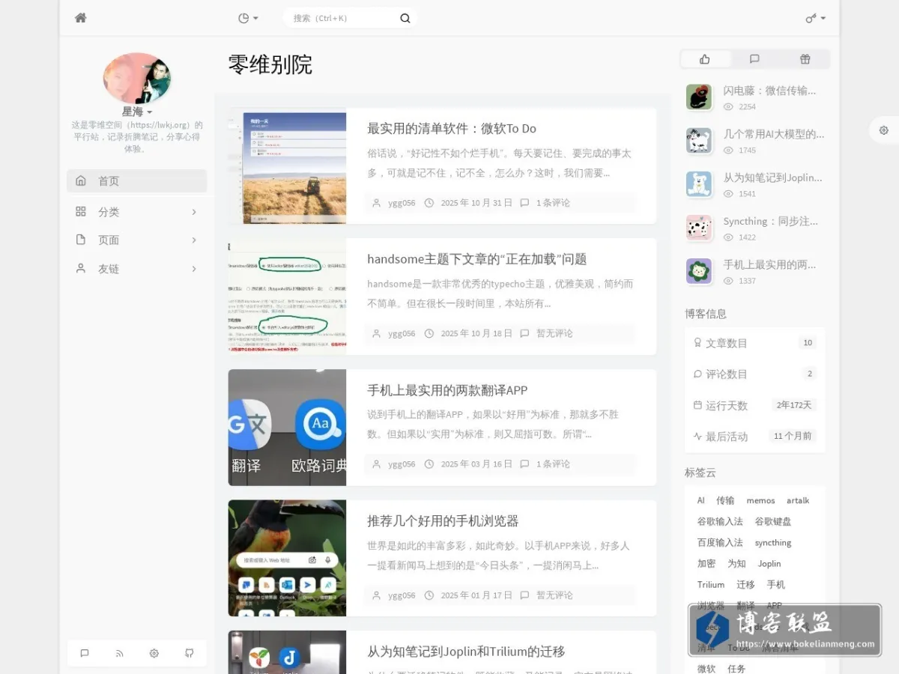Open popular post 几个常用AI大模型的...

click(773, 134)
